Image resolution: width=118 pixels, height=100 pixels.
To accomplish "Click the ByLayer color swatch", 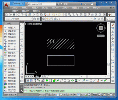I will (x=107, y=19).
